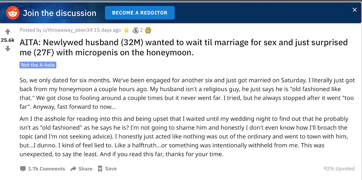Viewport: 362px width, 180px height.
Task: Click the Not the A-hole flair tag
Action: (38, 65)
